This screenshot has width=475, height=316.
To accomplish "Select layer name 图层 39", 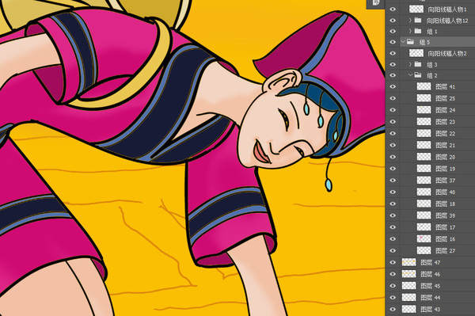I will click(x=445, y=215).
